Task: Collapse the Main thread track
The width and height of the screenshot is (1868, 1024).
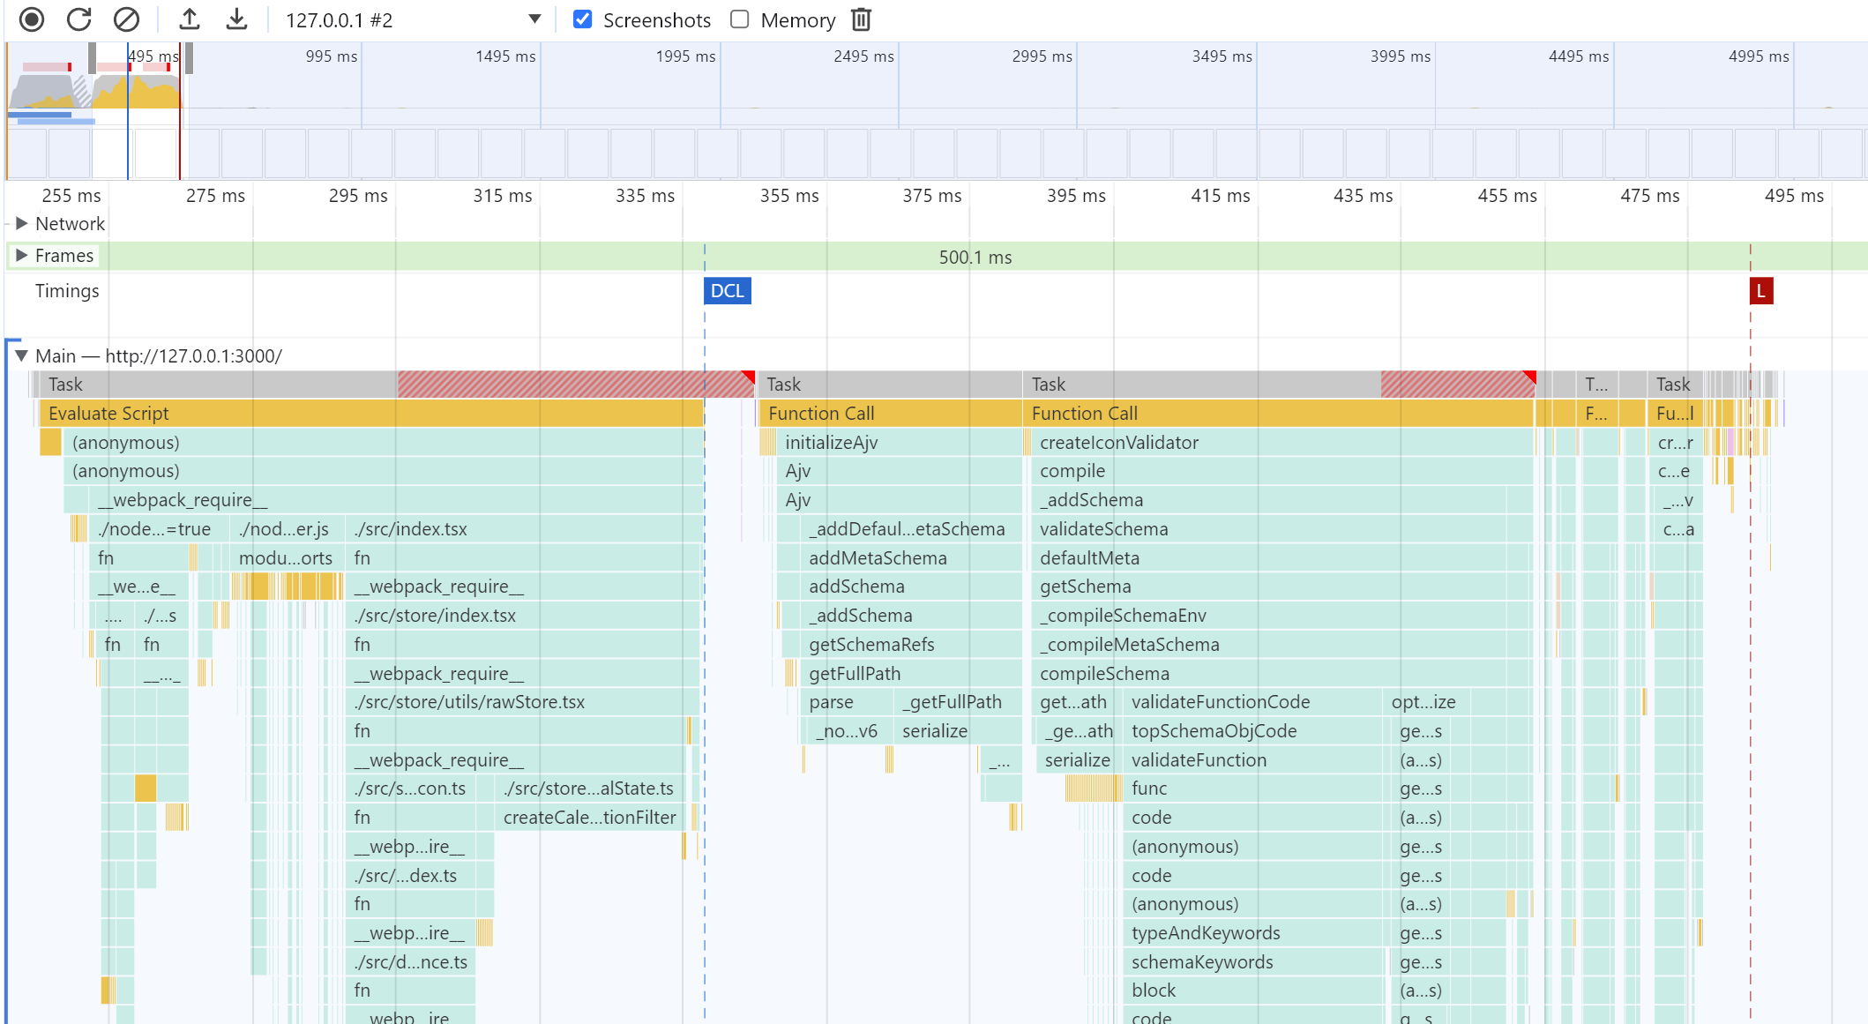Action: pyautogui.click(x=22, y=356)
